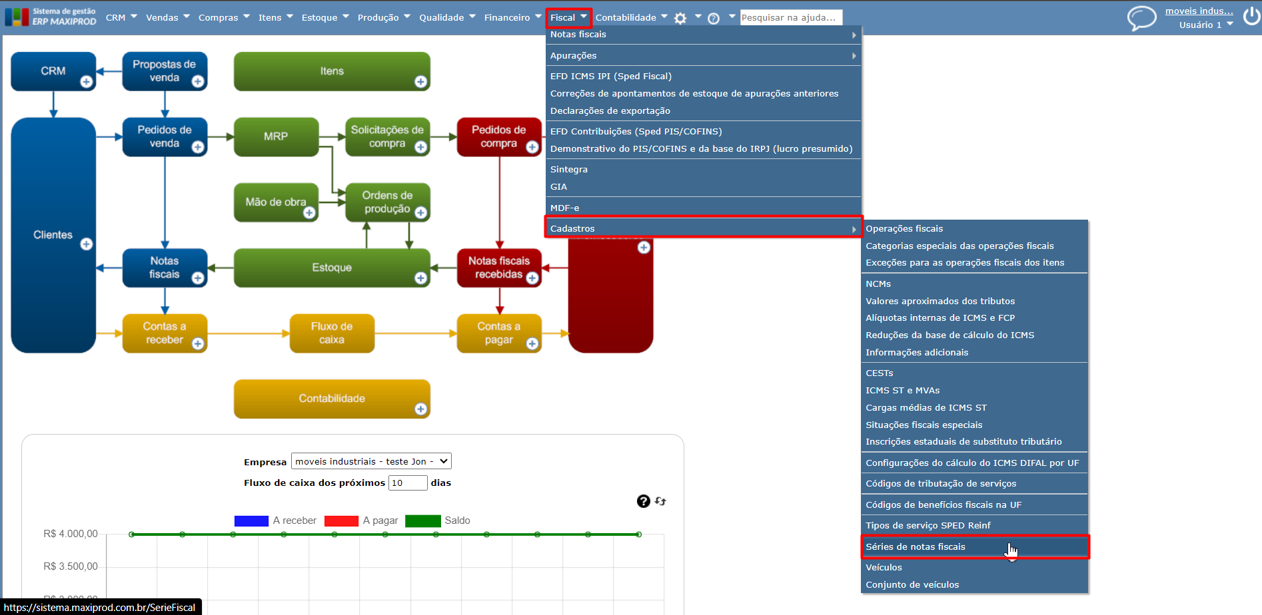Click plus icon on Pedidos de compra box
Viewport: 1262px width, 615px height.
coord(532,147)
